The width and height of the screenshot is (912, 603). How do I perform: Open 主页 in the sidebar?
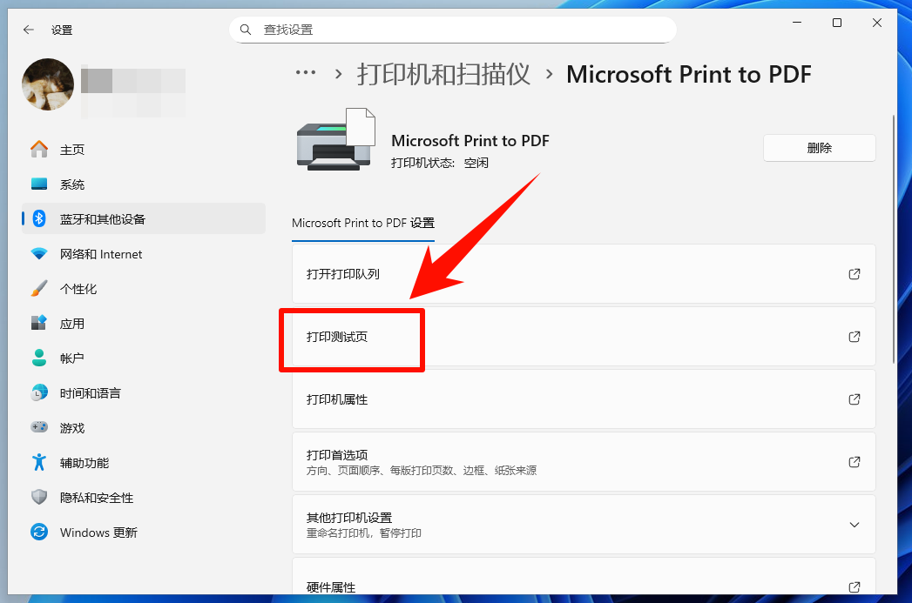pos(144,150)
